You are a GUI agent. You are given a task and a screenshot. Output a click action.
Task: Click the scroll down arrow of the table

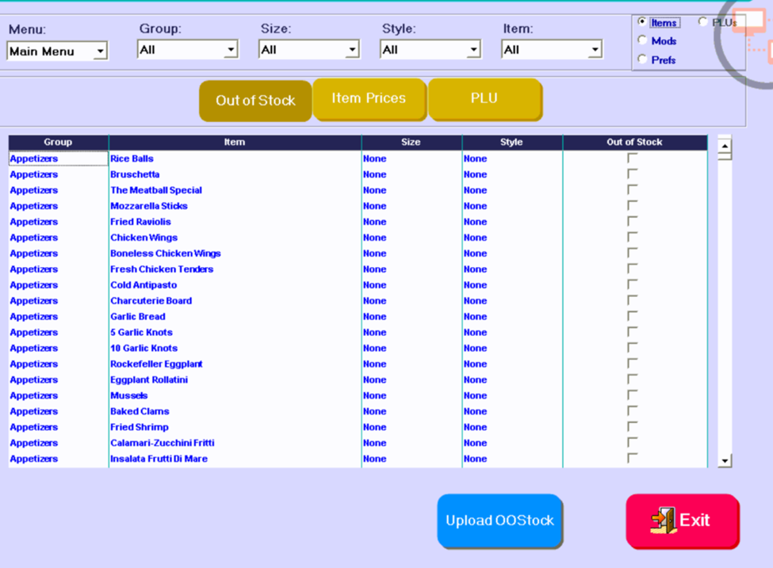[x=725, y=460]
